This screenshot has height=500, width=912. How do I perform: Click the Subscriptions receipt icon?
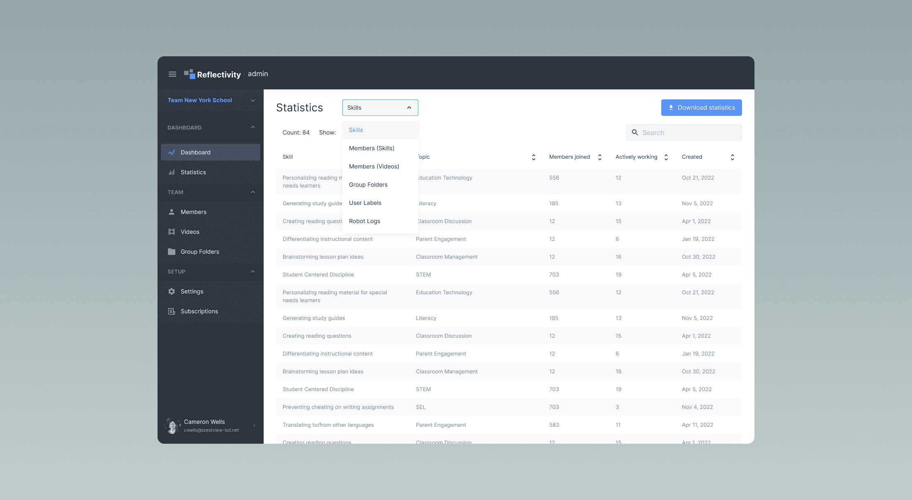[x=172, y=311]
